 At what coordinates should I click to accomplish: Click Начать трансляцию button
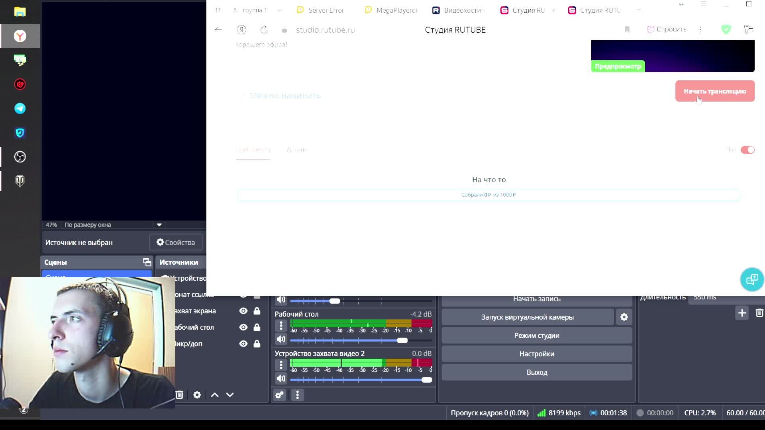click(x=715, y=91)
